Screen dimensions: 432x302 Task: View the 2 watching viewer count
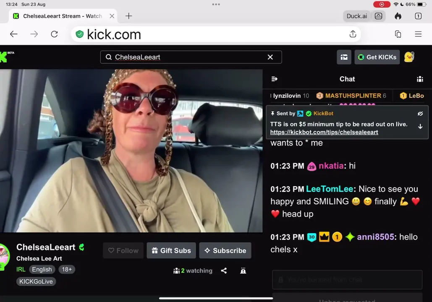click(193, 271)
